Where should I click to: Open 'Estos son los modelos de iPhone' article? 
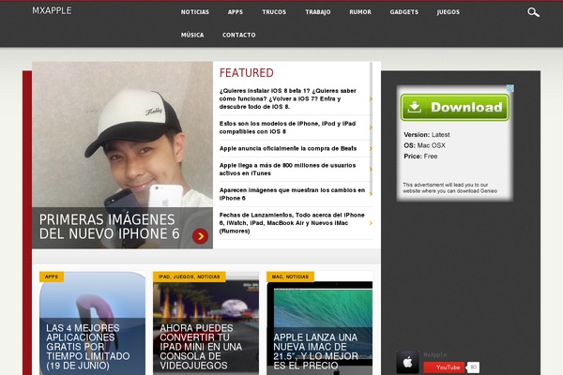pyautogui.click(x=287, y=127)
